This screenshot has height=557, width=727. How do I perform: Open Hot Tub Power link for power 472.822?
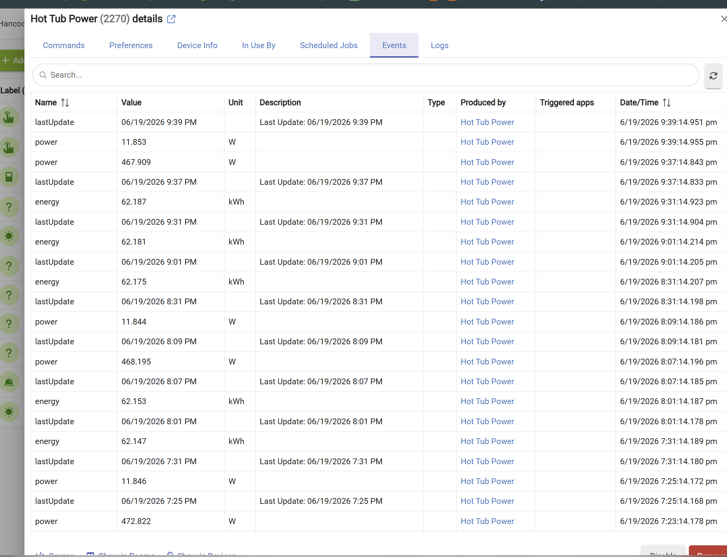[487, 521]
